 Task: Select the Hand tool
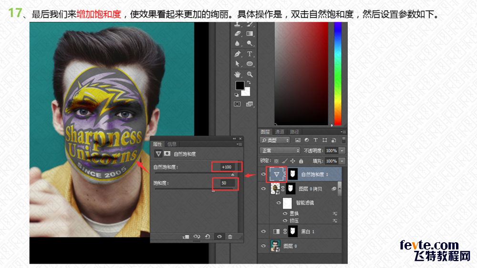237,74
